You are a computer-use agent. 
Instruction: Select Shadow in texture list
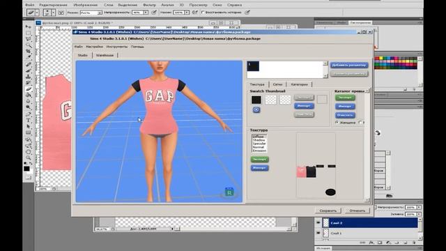[x=259, y=140]
